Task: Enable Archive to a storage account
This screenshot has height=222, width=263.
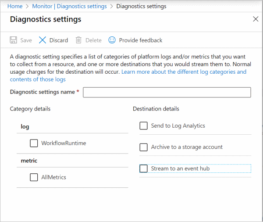Action: (x=143, y=147)
